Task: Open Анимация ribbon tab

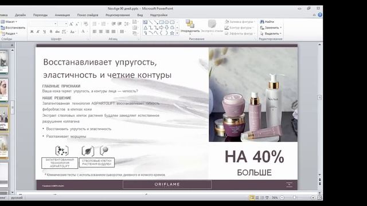Action: coord(63,15)
